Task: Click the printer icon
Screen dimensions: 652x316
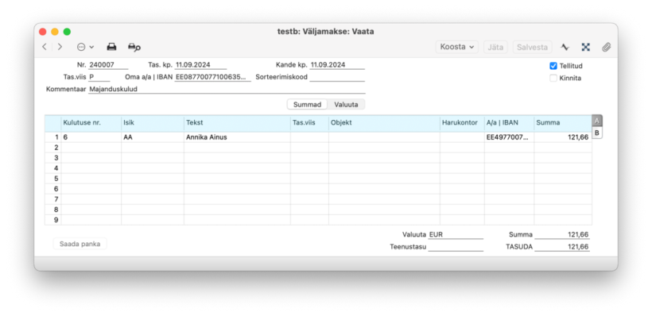Action: (x=111, y=47)
